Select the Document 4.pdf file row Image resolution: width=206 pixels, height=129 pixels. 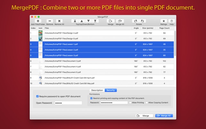click(x=102, y=67)
